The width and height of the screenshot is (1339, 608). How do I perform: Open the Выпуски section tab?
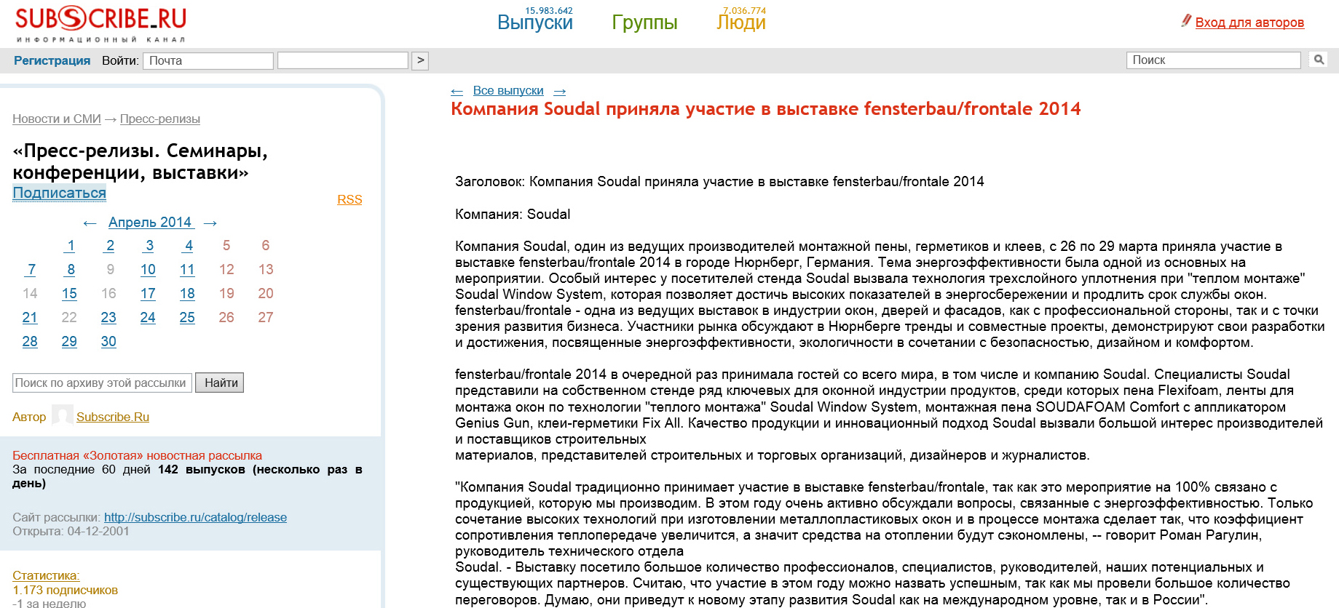[535, 23]
